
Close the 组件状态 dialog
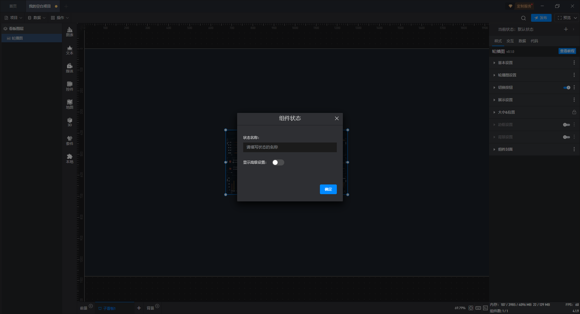337,118
